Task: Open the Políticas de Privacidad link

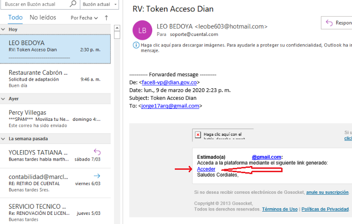Action: [325, 209]
